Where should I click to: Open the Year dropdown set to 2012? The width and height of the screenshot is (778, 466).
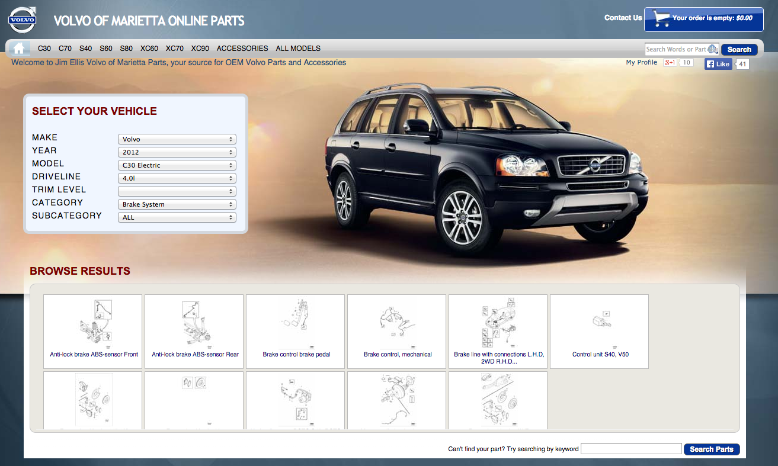click(x=177, y=152)
